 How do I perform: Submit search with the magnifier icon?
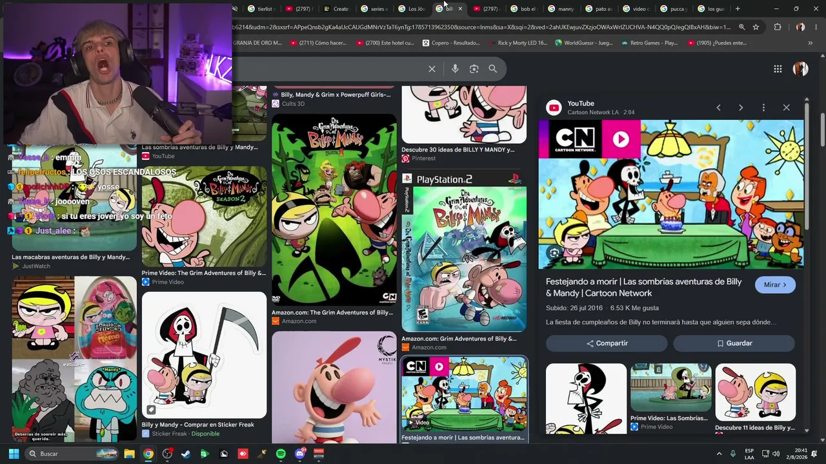point(493,69)
